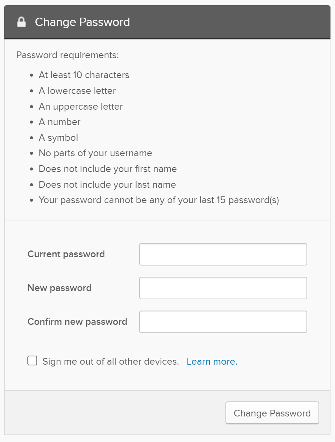Click the Sign me out label text
Screen dimensions: 335x442
point(111,362)
